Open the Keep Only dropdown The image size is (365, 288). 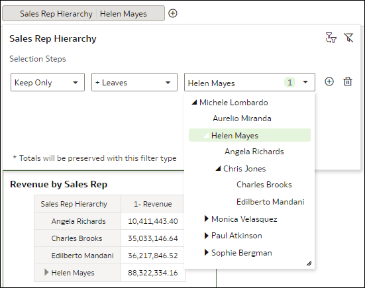pyautogui.click(x=48, y=82)
